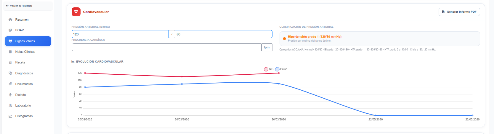
Task: Click the Dictado microphone icon
Action: pos(10,95)
